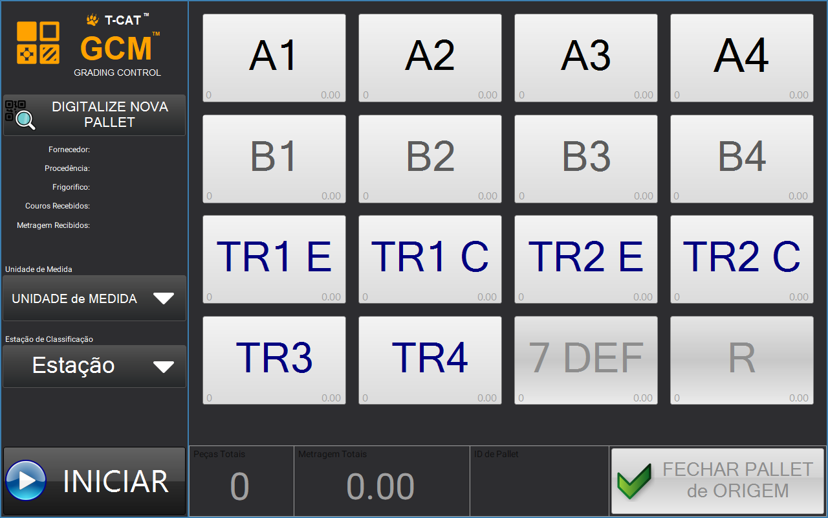Viewport: 828px width, 518px height.
Task: Click the green checkmark icon
Action: point(635,480)
